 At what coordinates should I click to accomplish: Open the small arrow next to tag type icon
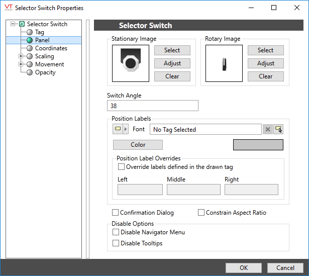coord(126,129)
